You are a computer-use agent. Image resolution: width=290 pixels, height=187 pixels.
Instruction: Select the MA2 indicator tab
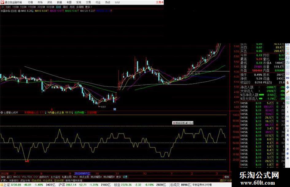[x=75, y=177]
